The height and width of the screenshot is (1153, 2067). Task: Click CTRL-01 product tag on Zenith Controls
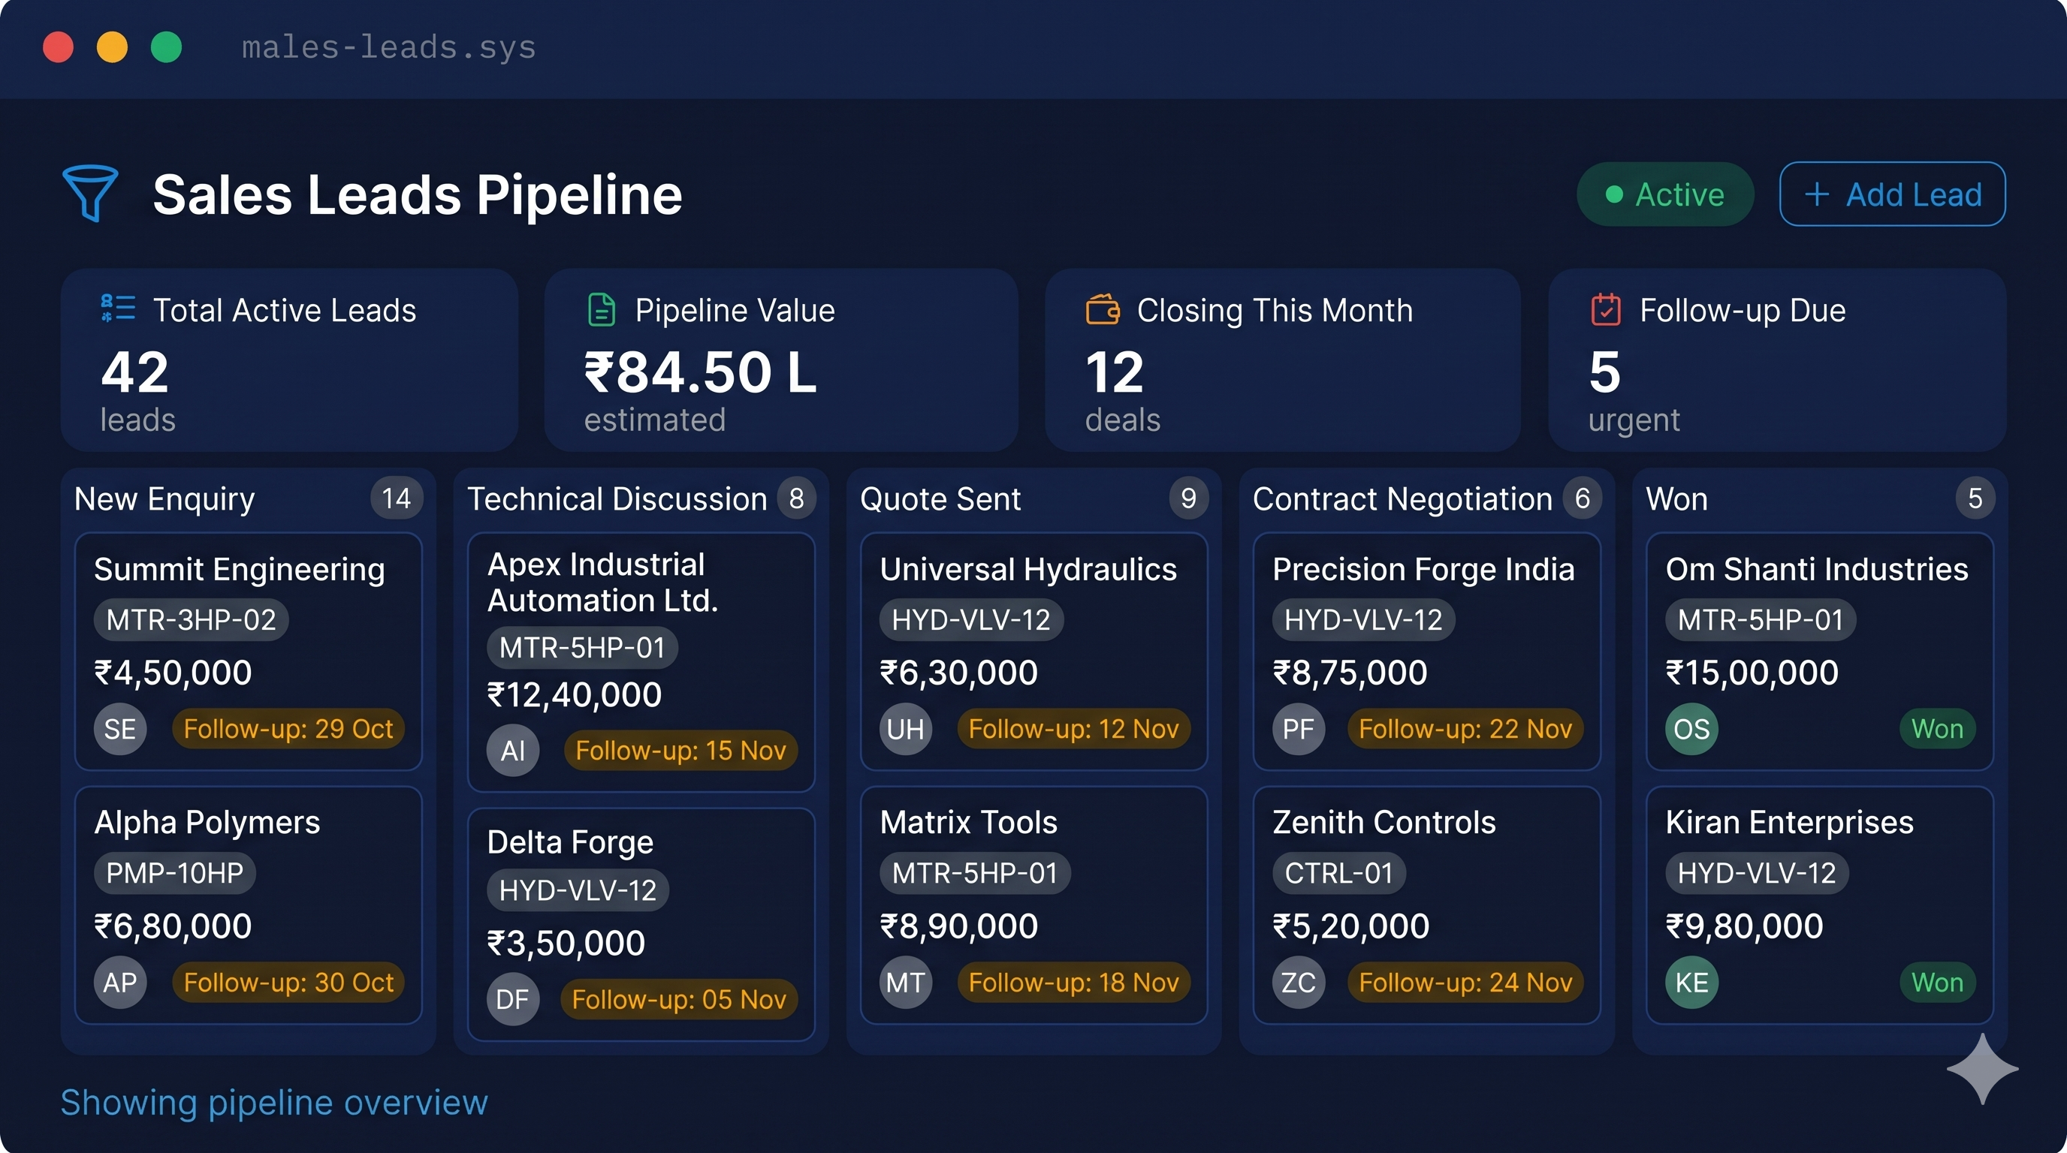point(1338,872)
